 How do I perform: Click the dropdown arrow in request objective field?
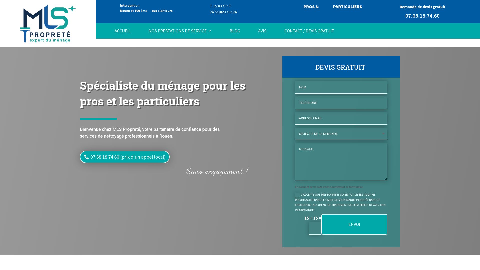[x=383, y=134]
